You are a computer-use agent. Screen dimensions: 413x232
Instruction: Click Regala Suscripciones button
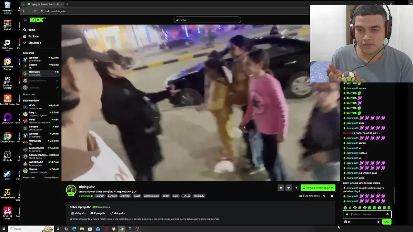[318, 188]
